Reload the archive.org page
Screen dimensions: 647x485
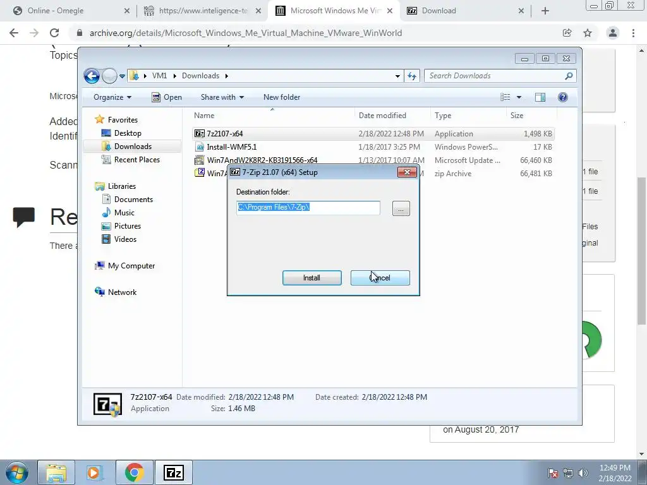click(x=54, y=33)
